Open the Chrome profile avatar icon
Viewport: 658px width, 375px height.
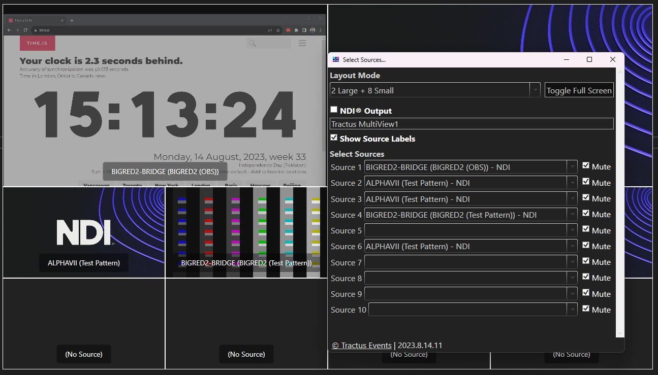312,30
